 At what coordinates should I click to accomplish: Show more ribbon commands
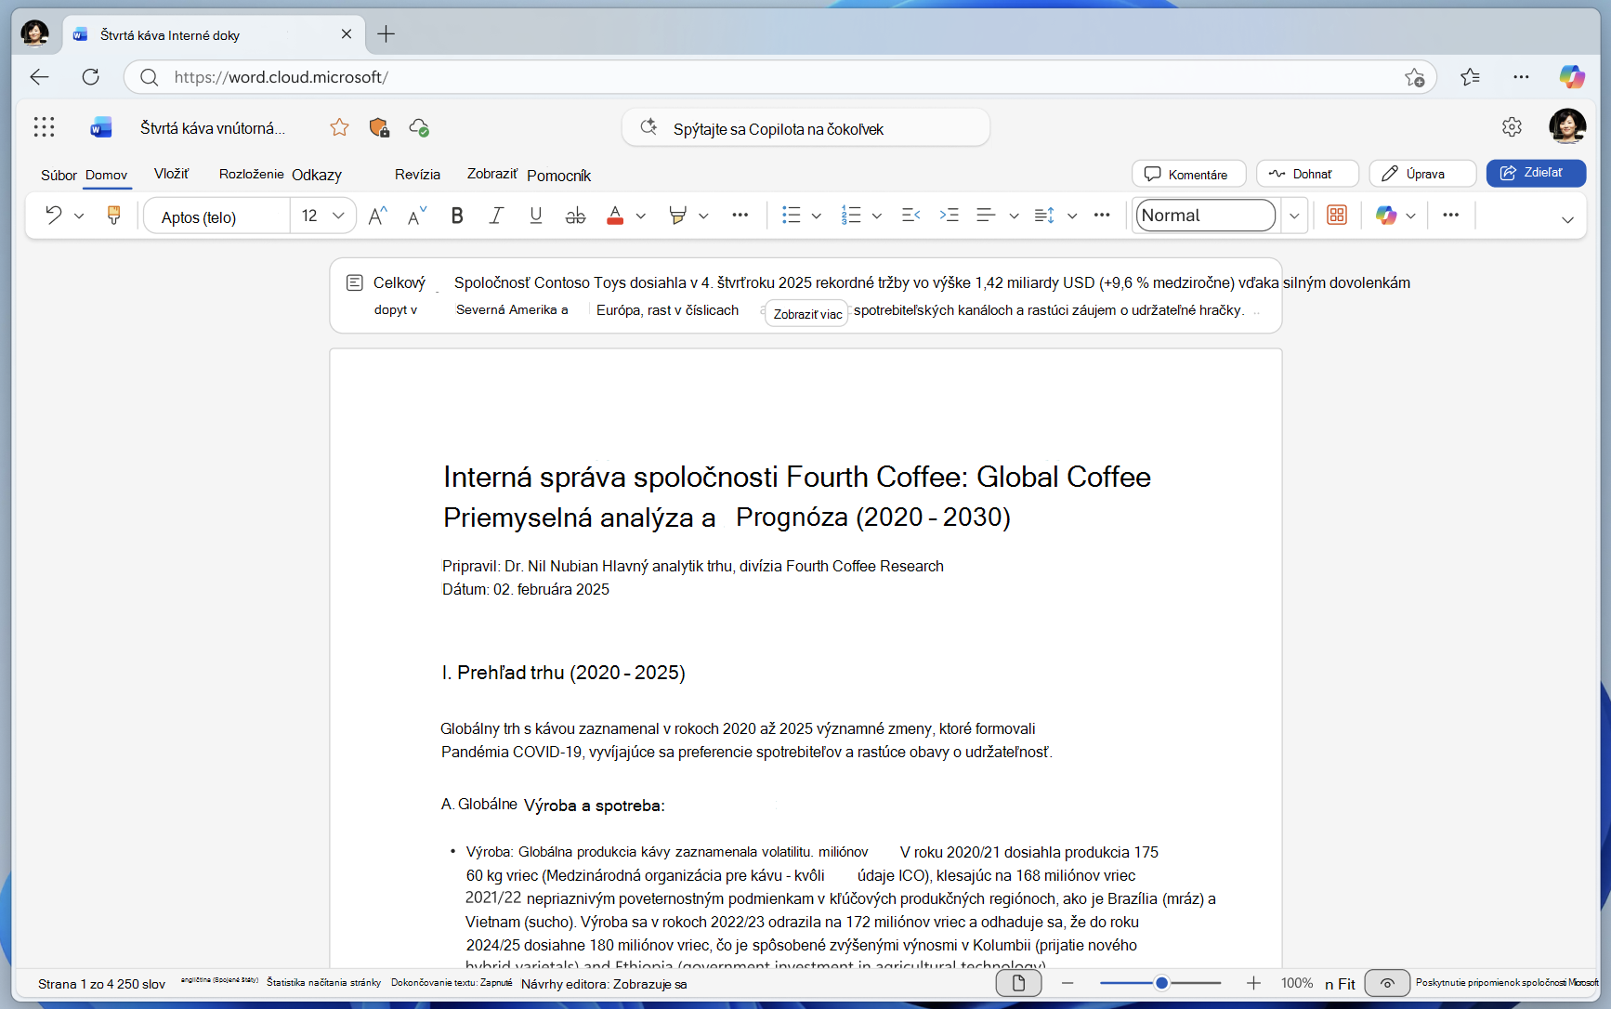pyautogui.click(x=1450, y=216)
